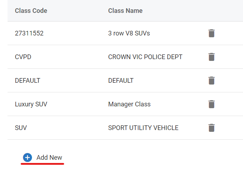Choose the Luxury SUV class code
This screenshot has height=173, width=243.
point(31,104)
